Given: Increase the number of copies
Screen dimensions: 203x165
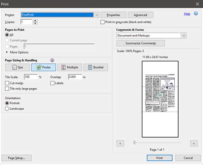Looking at the screenshot, I should (x=35, y=21).
